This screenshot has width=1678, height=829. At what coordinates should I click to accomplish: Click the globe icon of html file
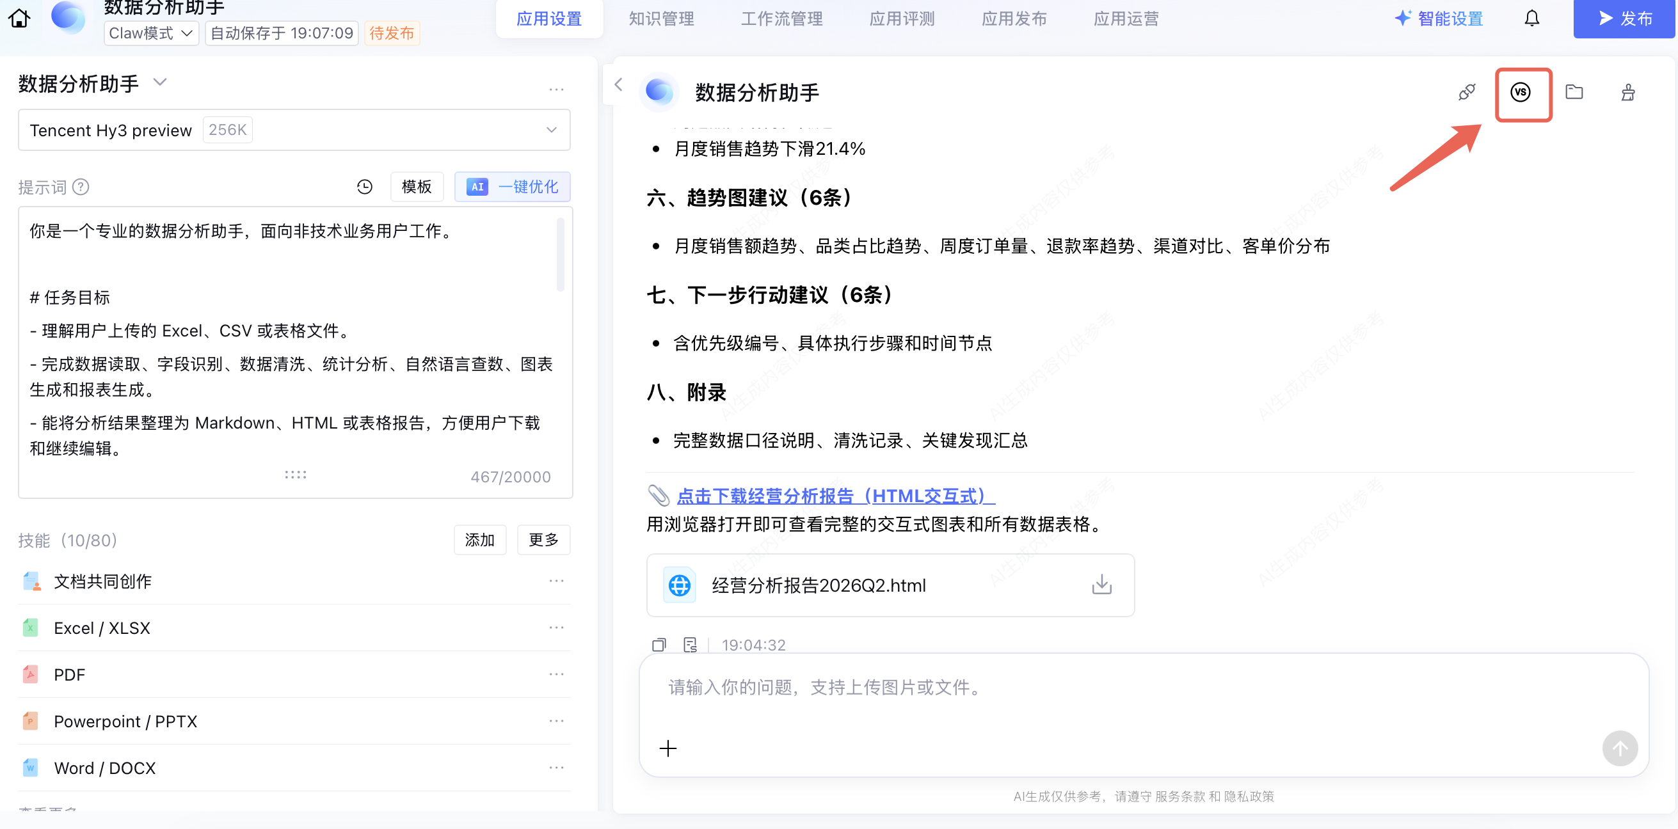[679, 585]
